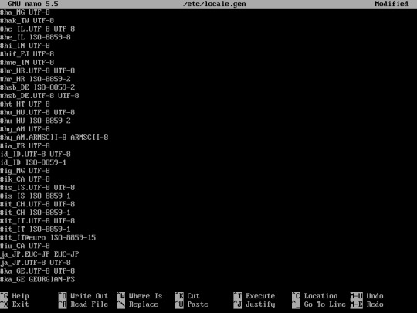Place cursor on line ja_JP.UTF-8 UTF-8
The image size is (417, 313).
tap(36, 263)
